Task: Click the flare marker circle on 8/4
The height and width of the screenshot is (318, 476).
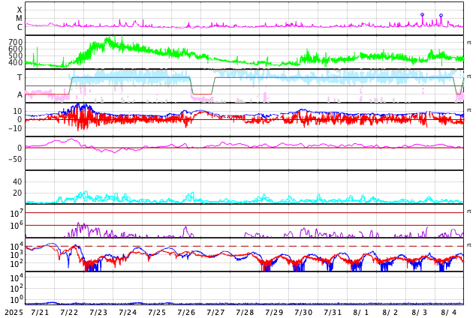Action: coord(441,15)
